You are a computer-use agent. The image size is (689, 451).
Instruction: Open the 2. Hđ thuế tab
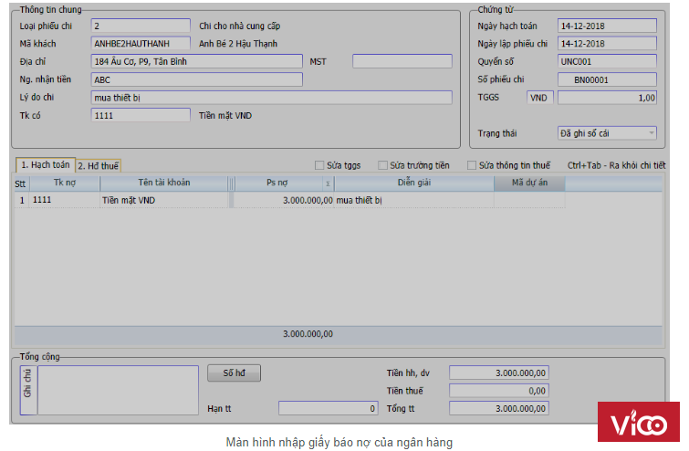[x=98, y=165]
